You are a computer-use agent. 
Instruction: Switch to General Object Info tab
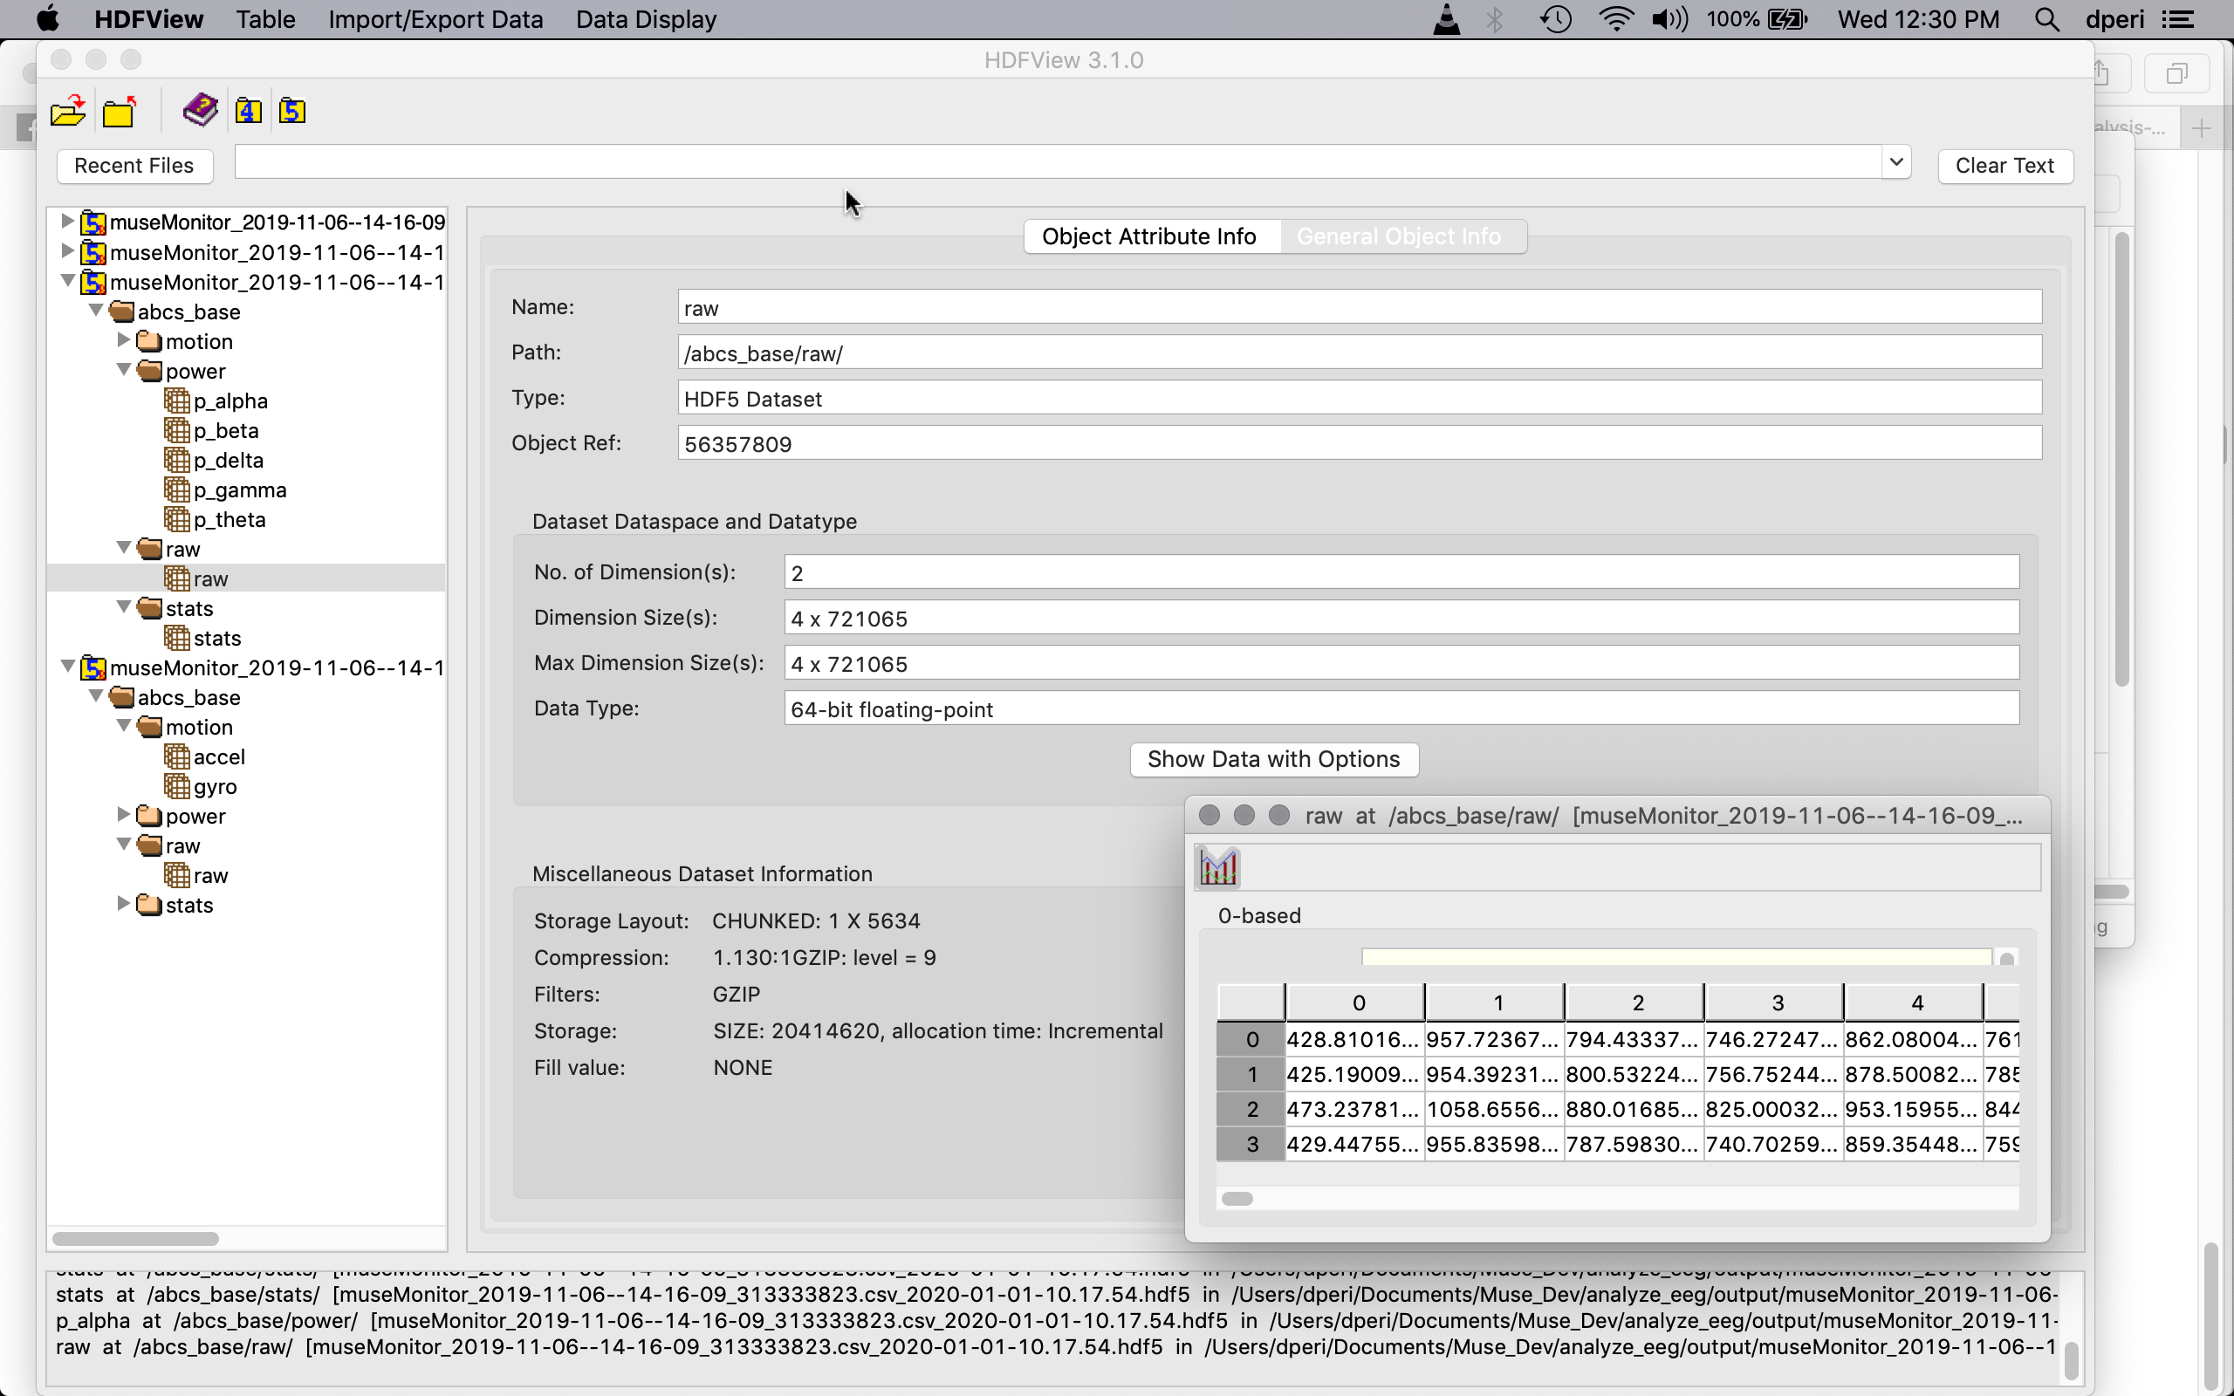[x=1398, y=235]
